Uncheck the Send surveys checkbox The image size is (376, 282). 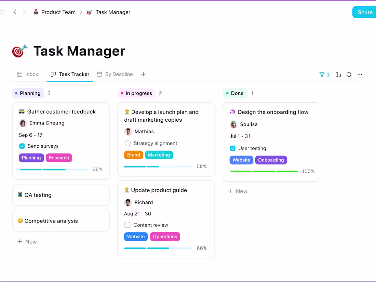point(22,146)
